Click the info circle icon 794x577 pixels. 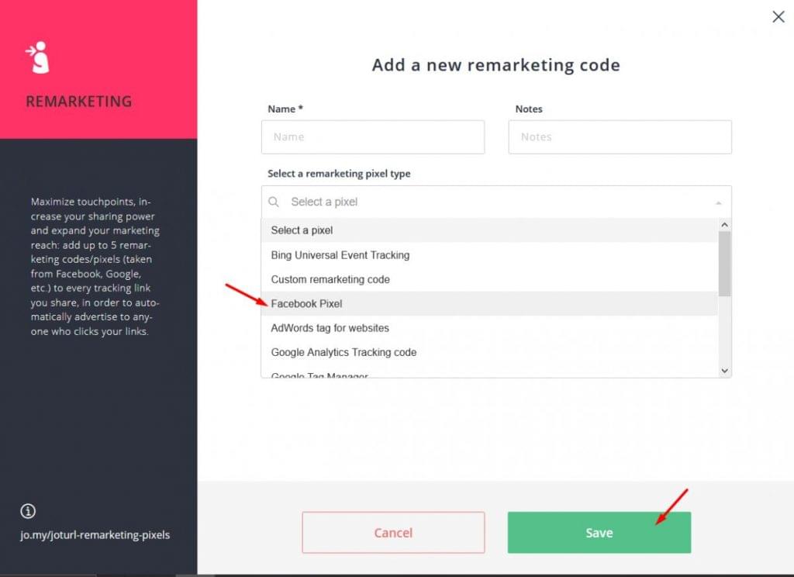[x=28, y=510]
